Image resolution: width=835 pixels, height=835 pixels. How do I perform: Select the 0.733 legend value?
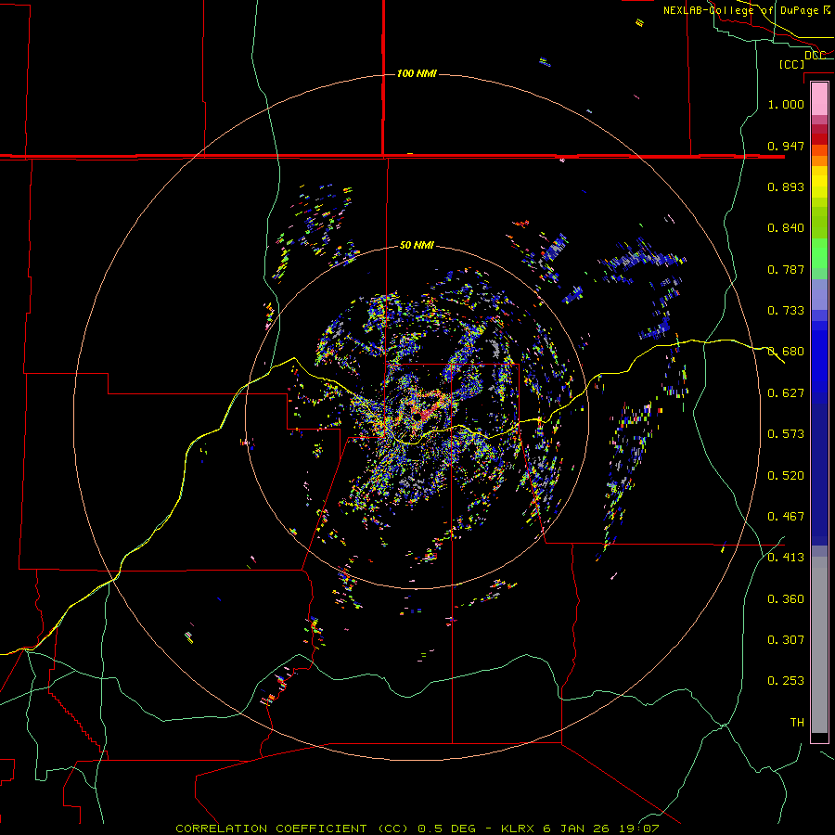point(786,311)
